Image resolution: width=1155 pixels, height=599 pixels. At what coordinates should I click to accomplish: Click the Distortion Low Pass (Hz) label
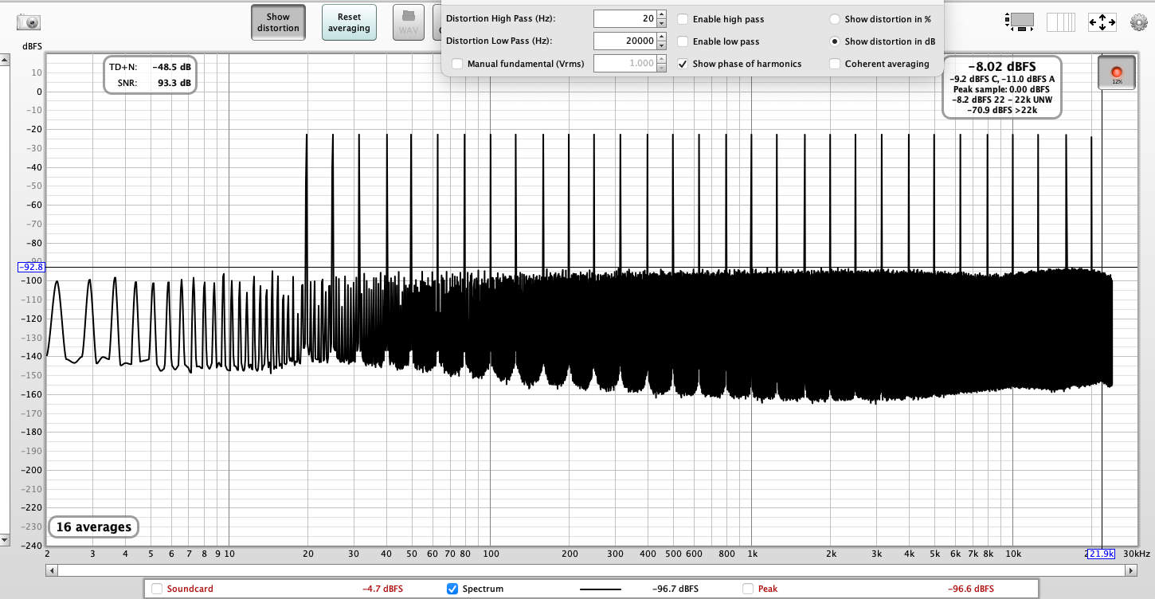499,41
